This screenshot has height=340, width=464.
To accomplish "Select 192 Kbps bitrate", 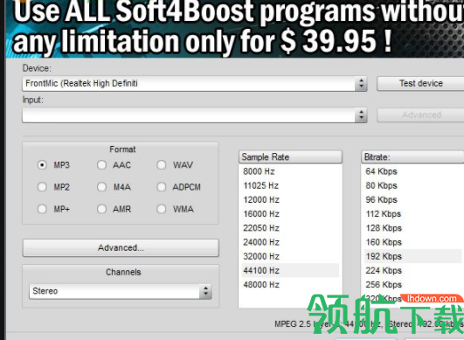I will (x=412, y=257).
